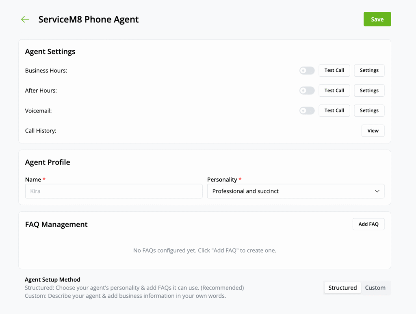The image size is (416, 314).
Task: Click the agent Name input field
Action: [x=114, y=191]
